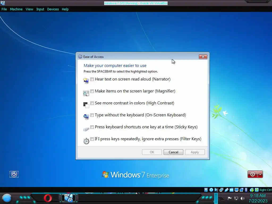Open the host Start orb button
The height and width of the screenshot is (204, 272).
[x=7, y=198]
